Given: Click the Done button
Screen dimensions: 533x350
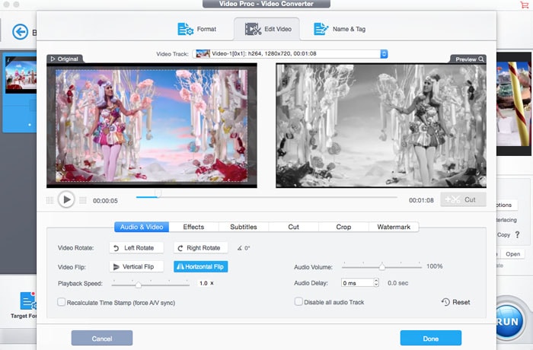Looking at the screenshot, I should pos(431,339).
